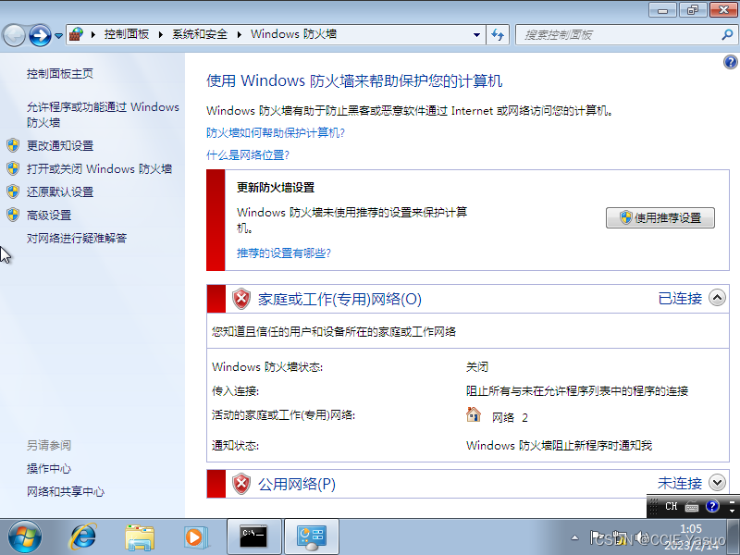Viewport: 740px width, 555px height.
Task: Click the shield icon beside 高级设置
Action: click(x=13, y=215)
